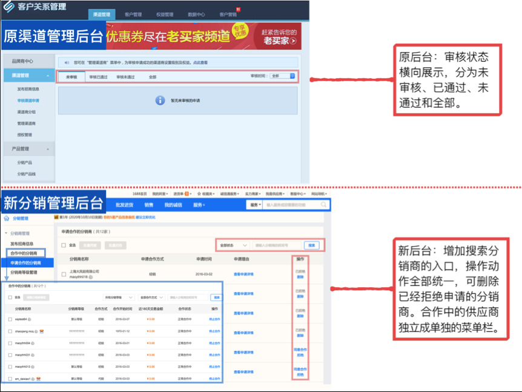Tick the checkbox for 上海大风超有限公司 row

coord(64,274)
